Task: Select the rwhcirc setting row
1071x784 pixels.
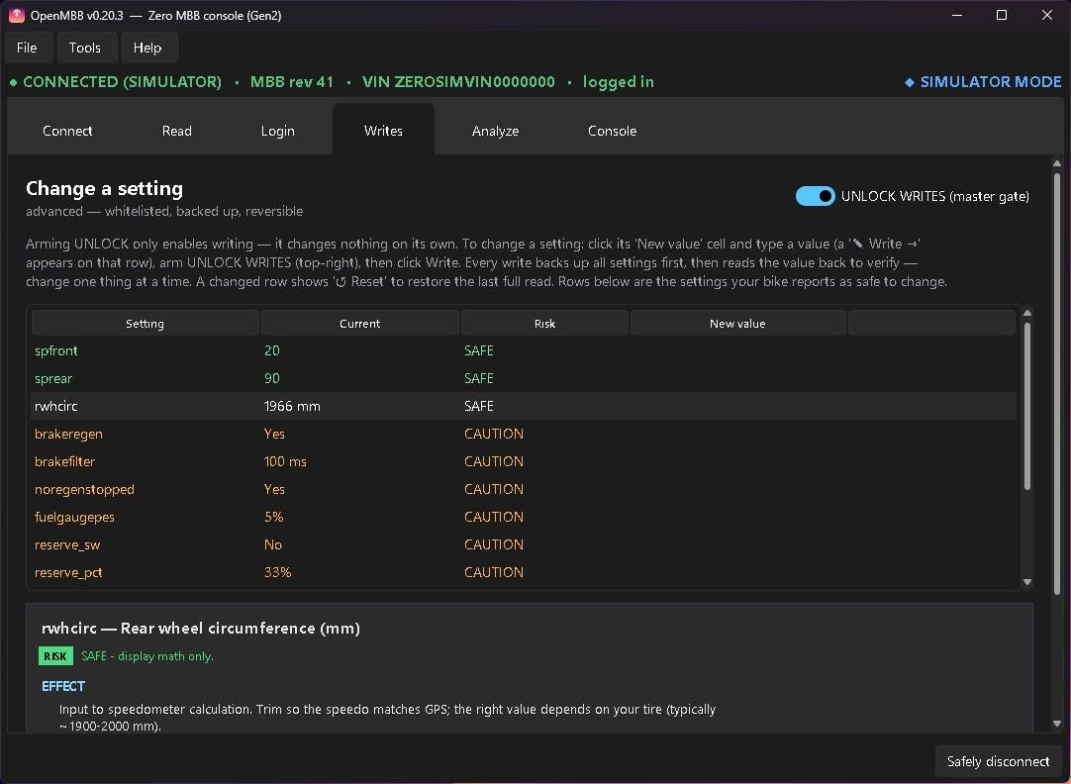Action: (524, 406)
